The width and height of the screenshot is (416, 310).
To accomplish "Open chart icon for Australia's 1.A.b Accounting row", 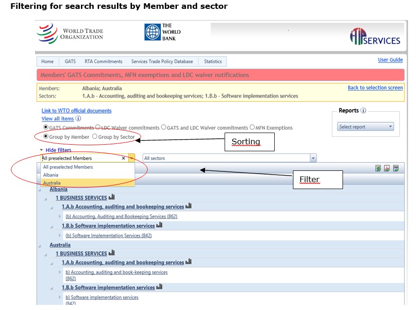I will pos(189,261).
